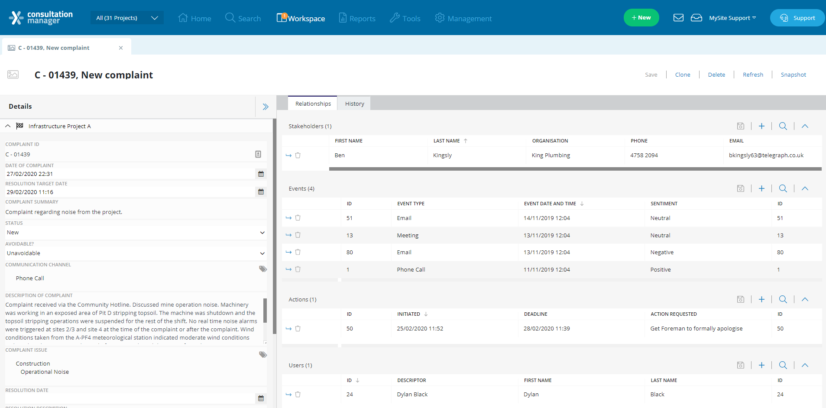
Task: Open the Workspace menu item
Action: 301,18
